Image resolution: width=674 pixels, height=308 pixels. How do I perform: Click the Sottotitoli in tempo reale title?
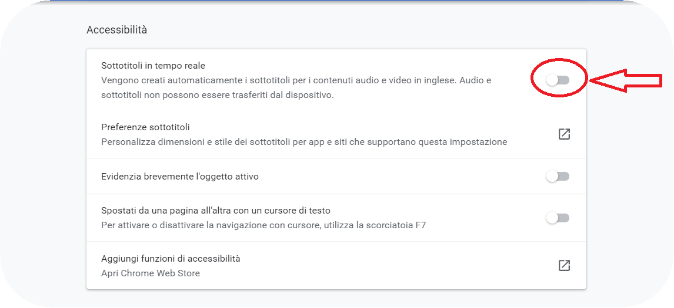153,66
